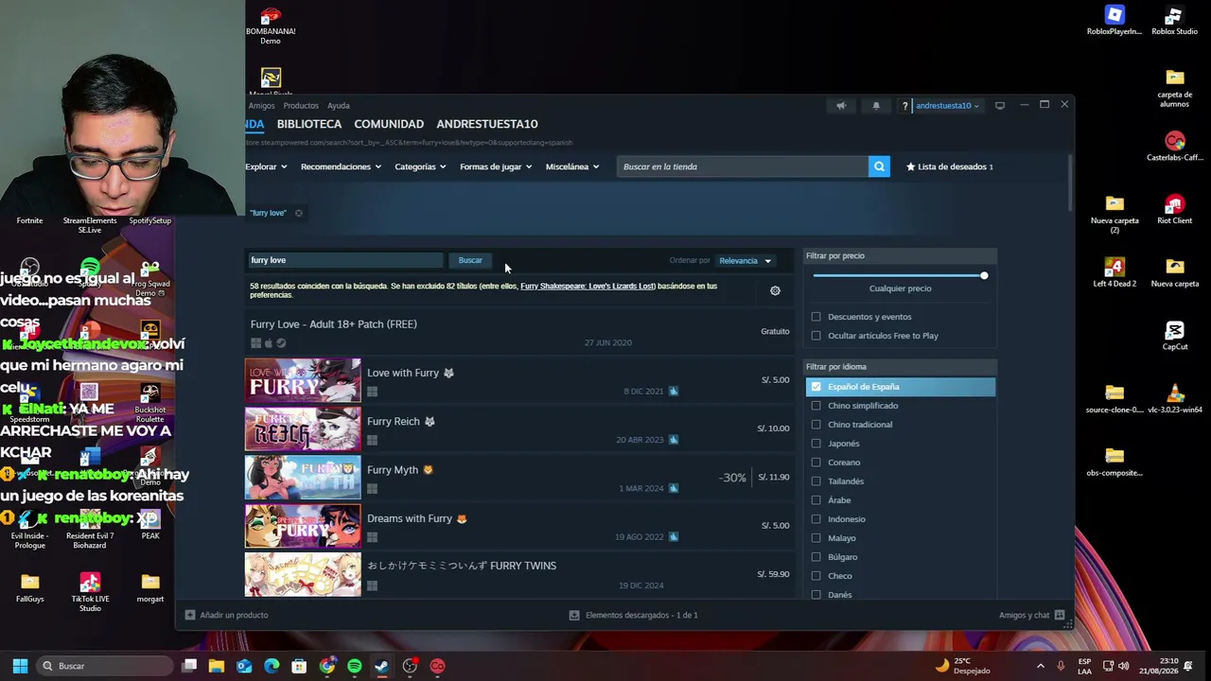Enable the Descuentos y eventos checkbox
This screenshot has height=681, width=1211.
(816, 317)
